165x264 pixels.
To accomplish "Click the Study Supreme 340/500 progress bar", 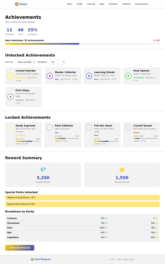I will click(x=28, y=141).
